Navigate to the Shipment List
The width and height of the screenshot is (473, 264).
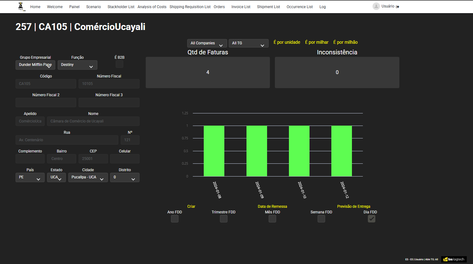268,7
